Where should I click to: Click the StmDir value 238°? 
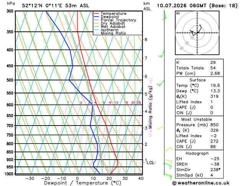click(x=215, y=170)
